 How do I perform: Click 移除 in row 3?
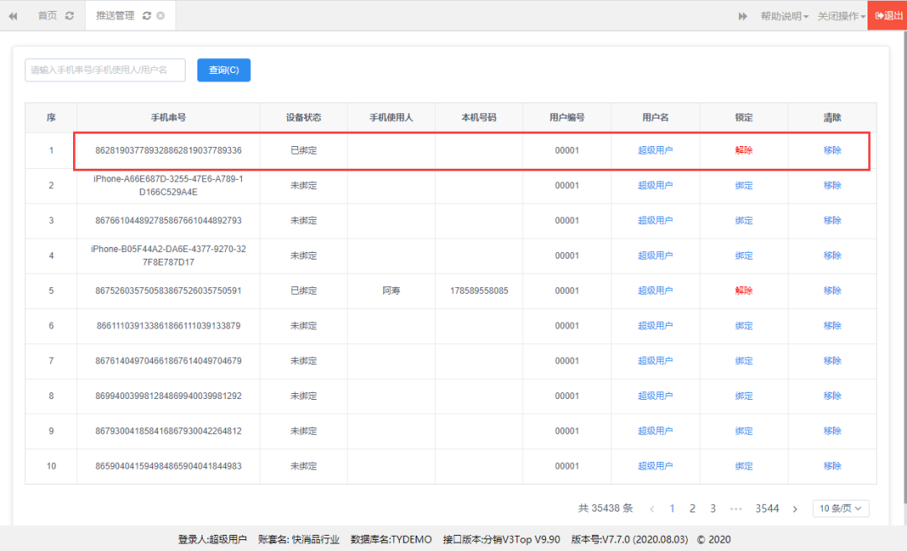[x=832, y=221]
